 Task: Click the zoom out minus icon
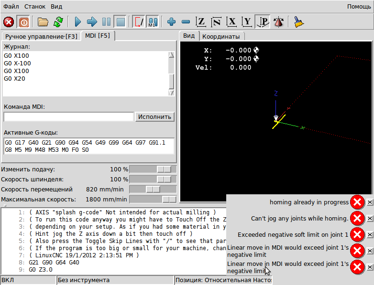(186, 22)
